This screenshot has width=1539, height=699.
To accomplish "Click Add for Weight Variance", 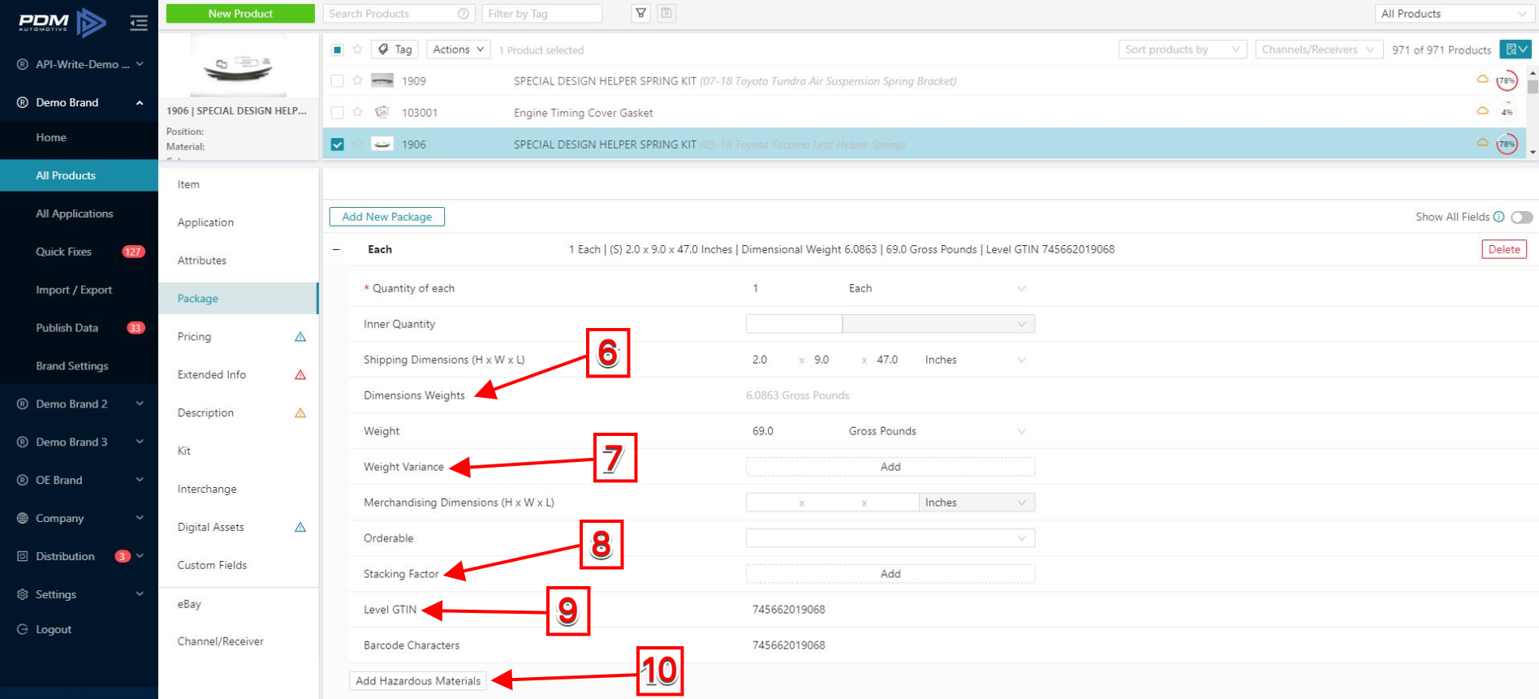I will (x=890, y=467).
